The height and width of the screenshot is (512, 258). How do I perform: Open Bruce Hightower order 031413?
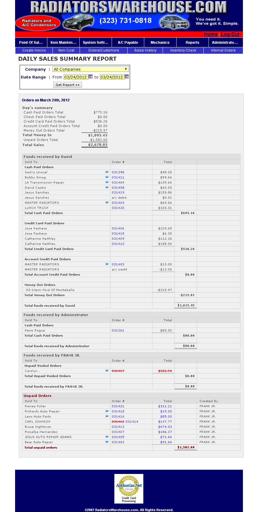click(118, 427)
